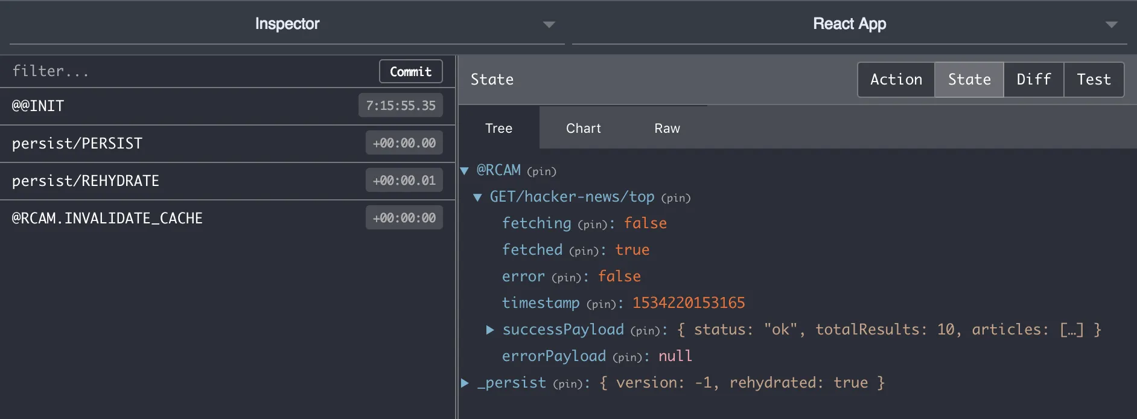Screen dimensions: 1137x419
Task: Open the Raw sub-tab
Action: pos(667,128)
